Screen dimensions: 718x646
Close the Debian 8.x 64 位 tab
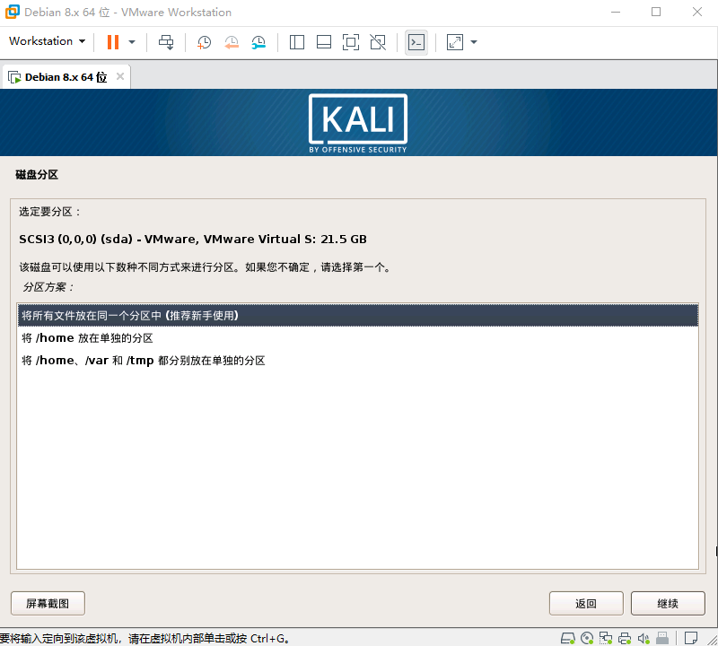(120, 76)
